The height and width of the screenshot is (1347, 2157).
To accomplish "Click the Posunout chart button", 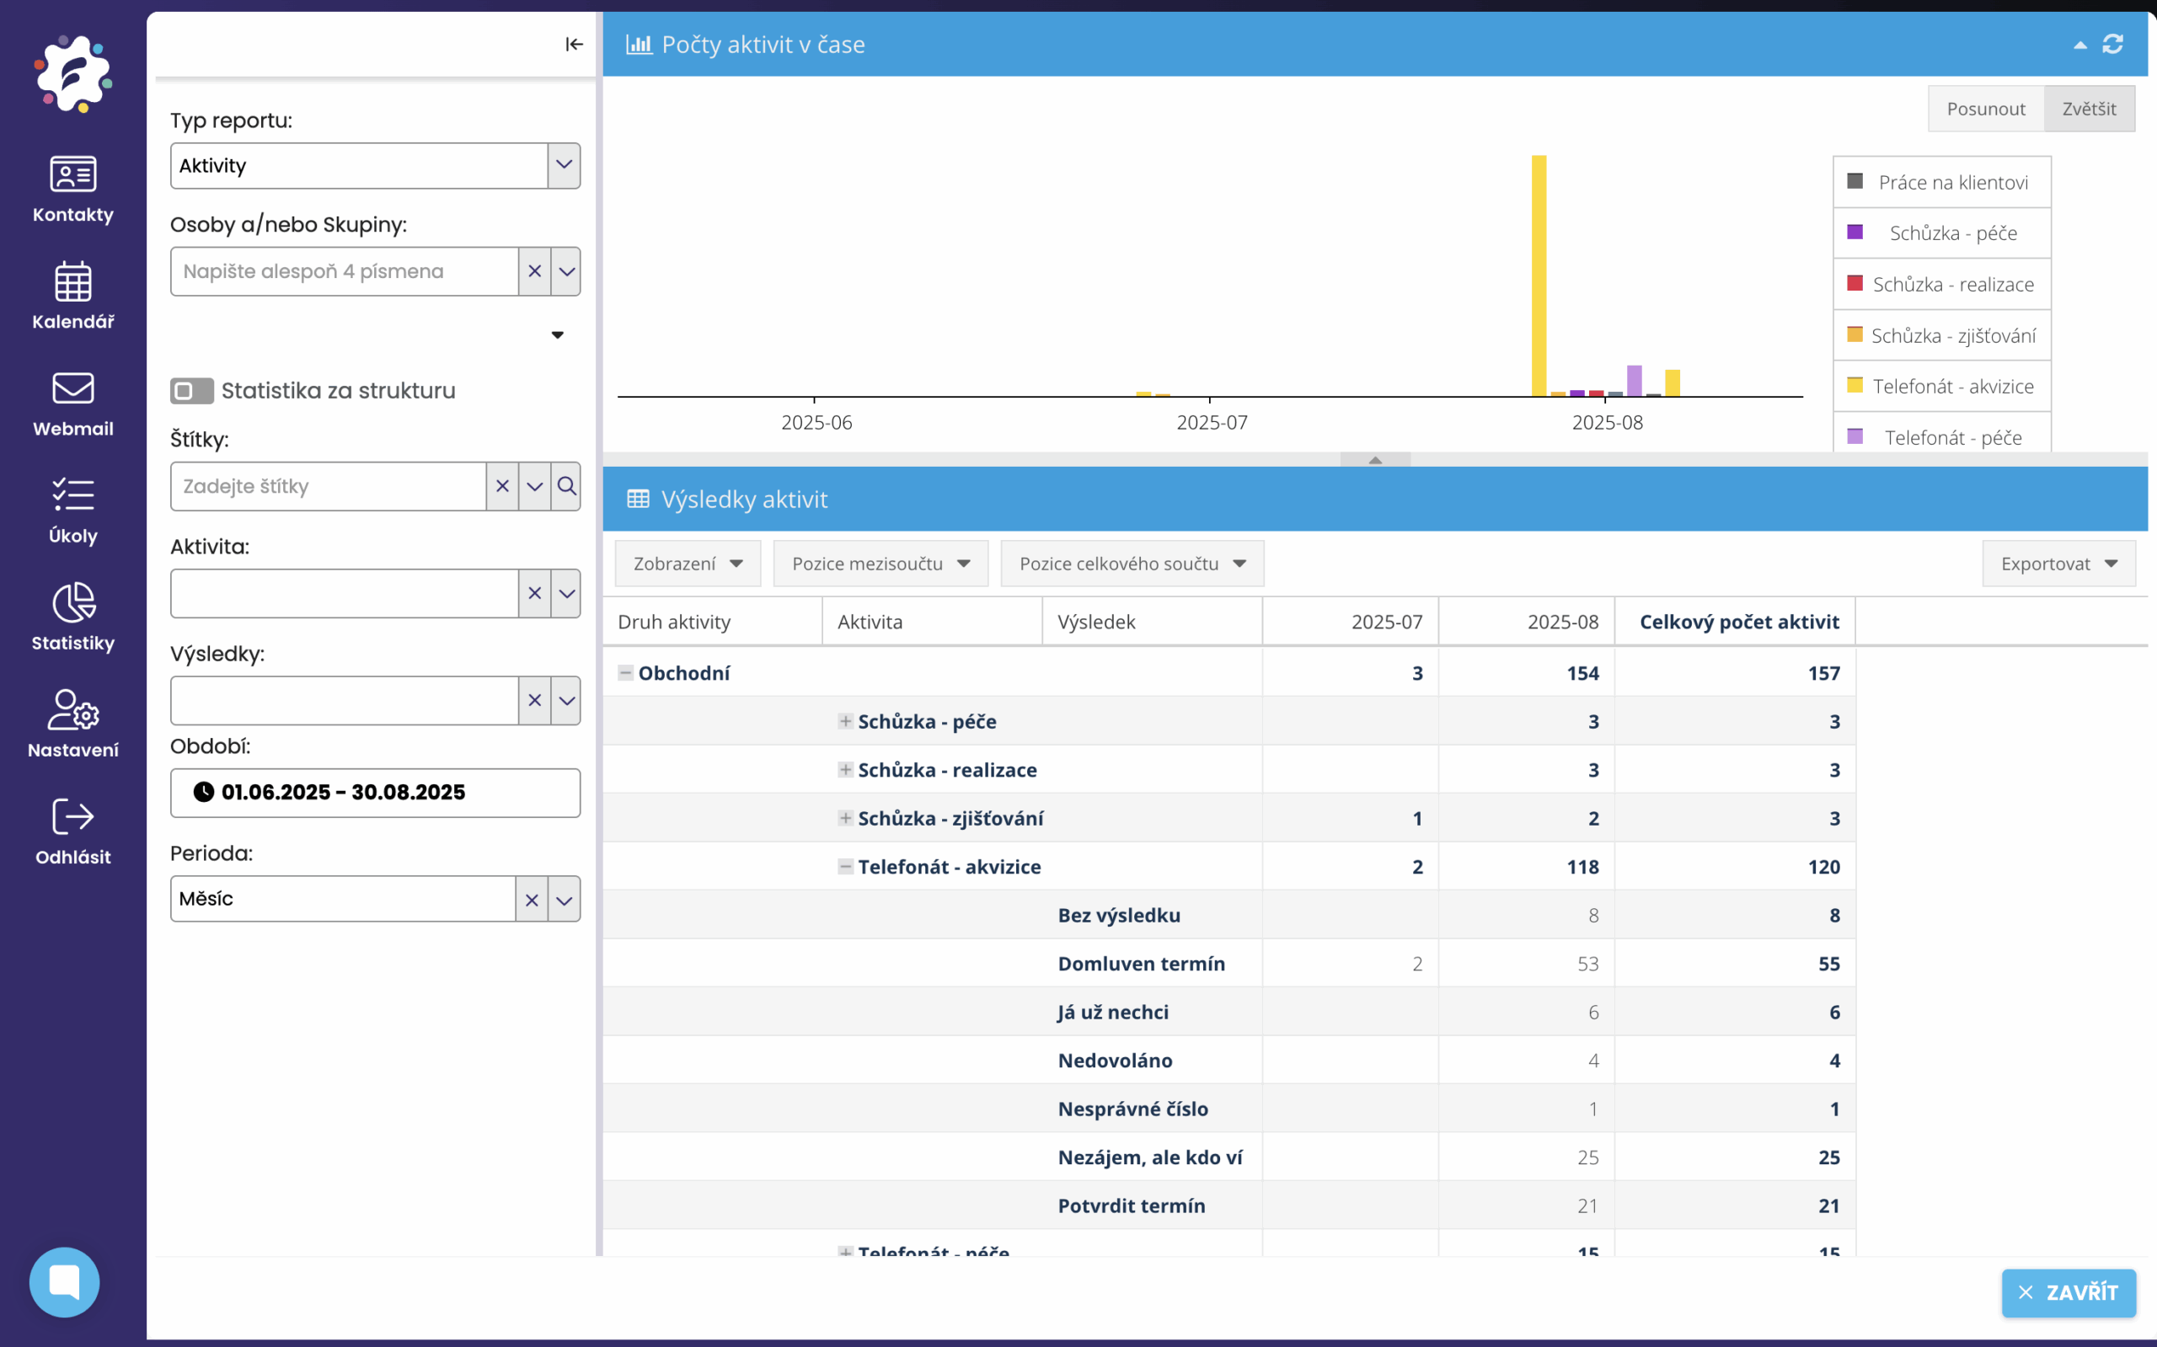I will (1985, 109).
